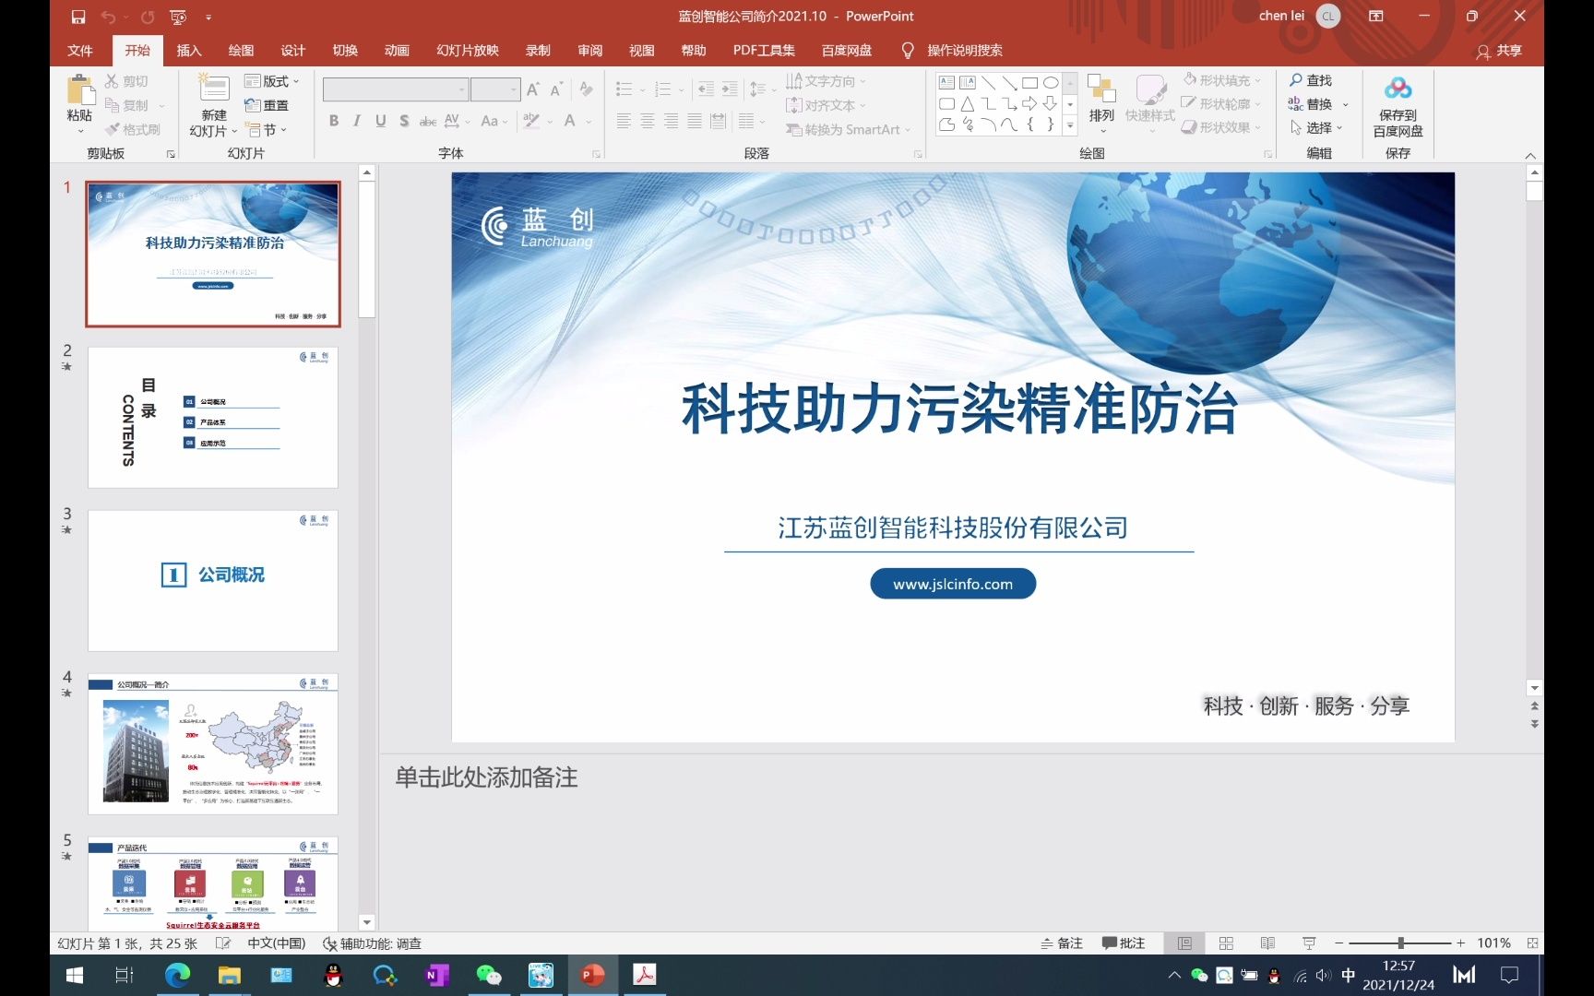This screenshot has width=1594, height=996.
Task: Open the File tab
Action: (80, 50)
